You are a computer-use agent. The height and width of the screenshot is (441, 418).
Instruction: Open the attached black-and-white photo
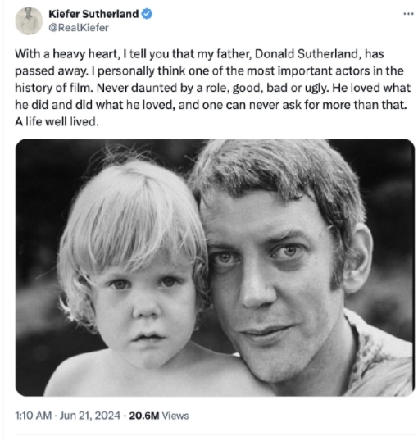pyautogui.click(x=215, y=267)
